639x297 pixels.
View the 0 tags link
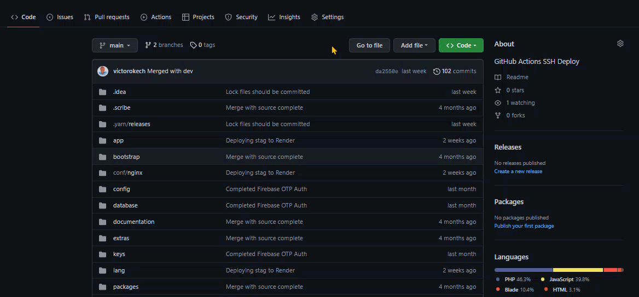point(202,45)
